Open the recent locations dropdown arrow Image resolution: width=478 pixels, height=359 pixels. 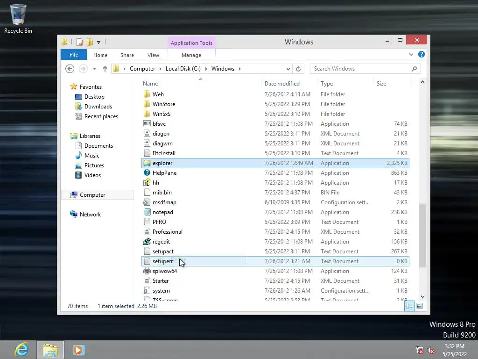(x=94, y=69)
